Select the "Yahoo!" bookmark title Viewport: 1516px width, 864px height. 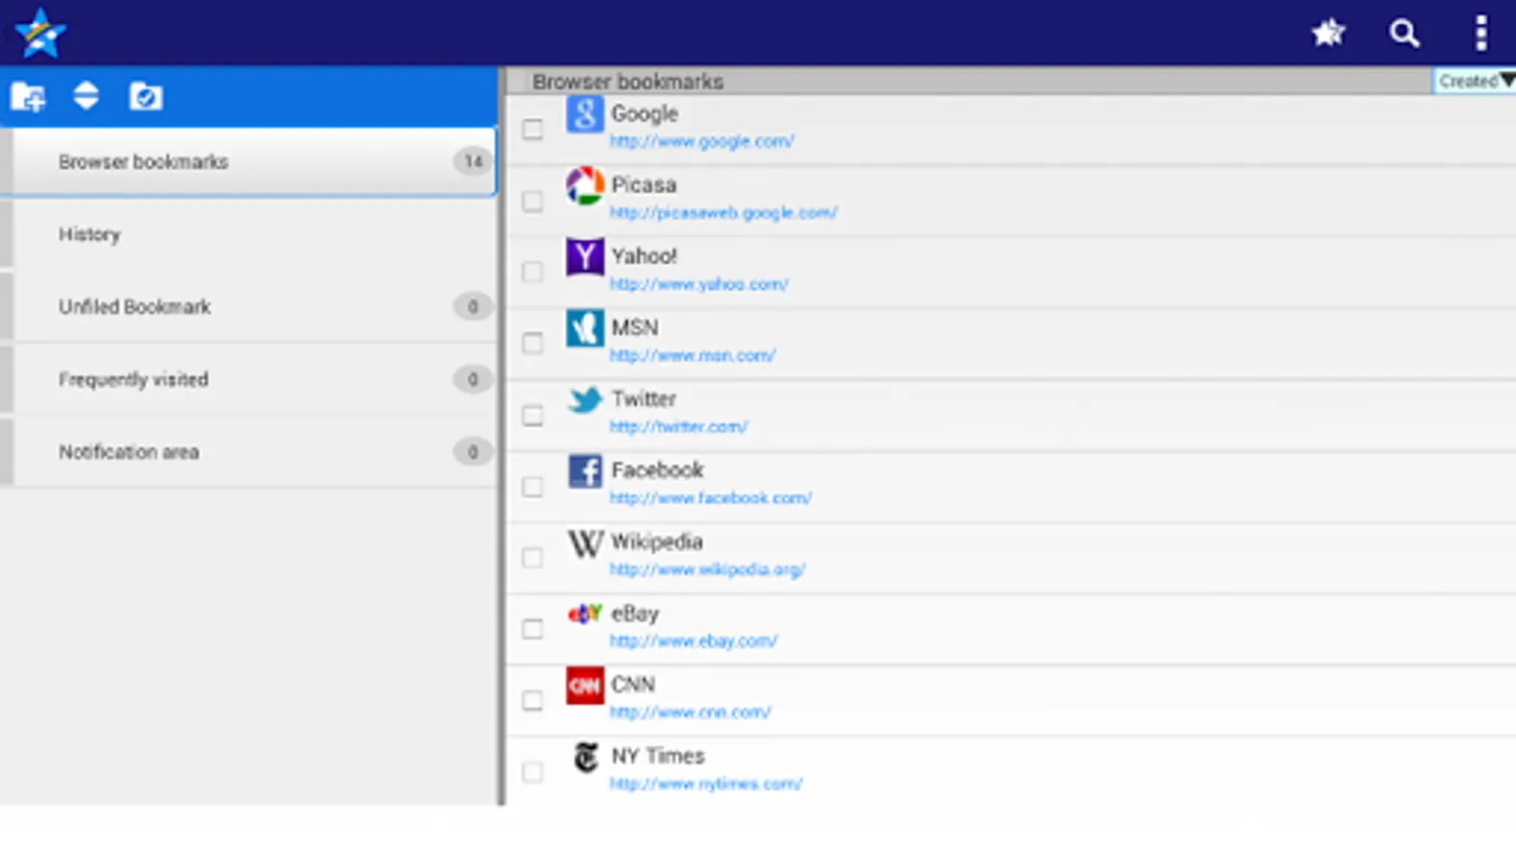(x=644, y=256)
